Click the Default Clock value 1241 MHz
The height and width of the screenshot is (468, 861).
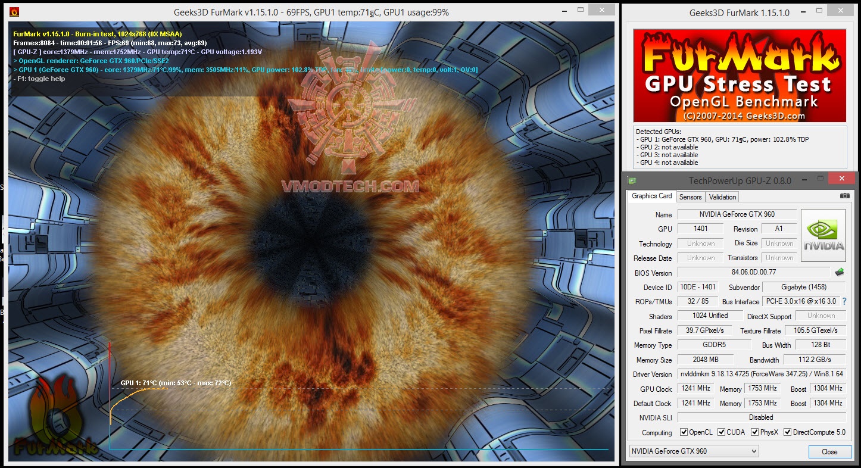click(695, 403)
